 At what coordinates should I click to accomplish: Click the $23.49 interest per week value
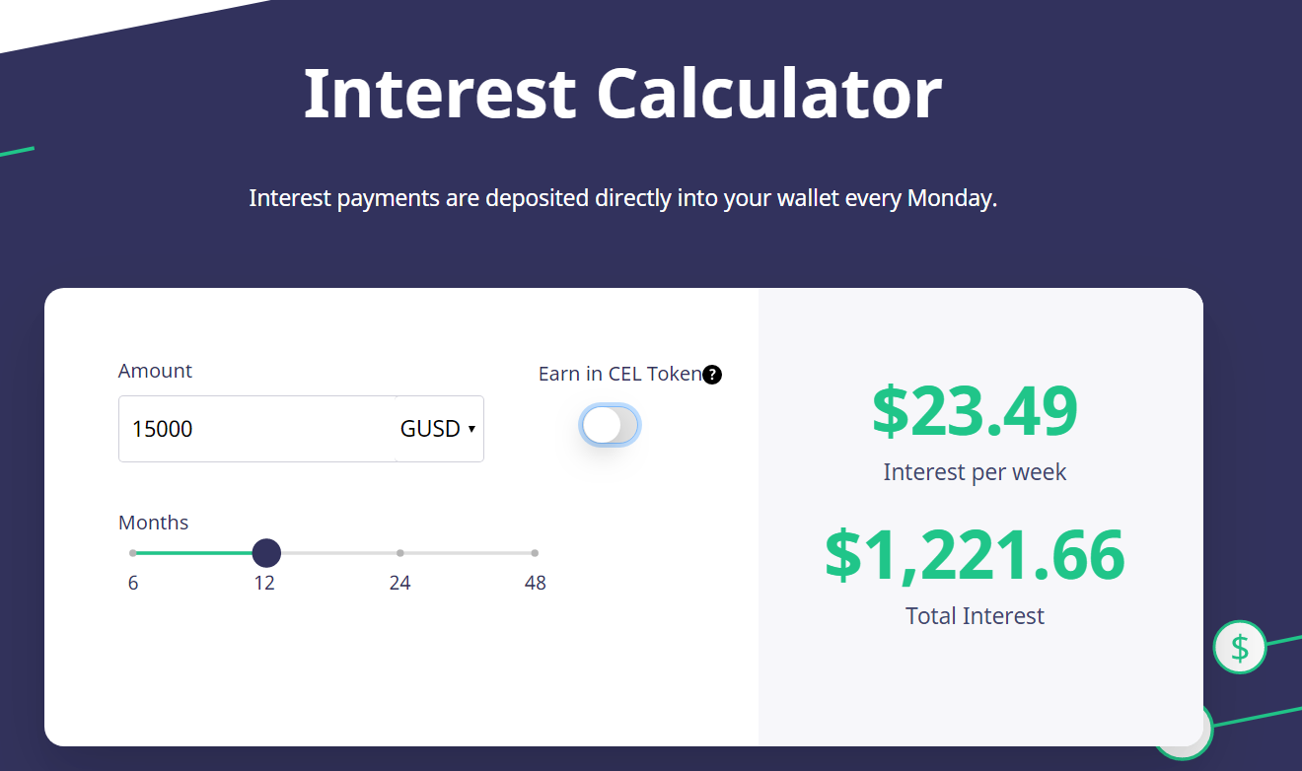975,412
